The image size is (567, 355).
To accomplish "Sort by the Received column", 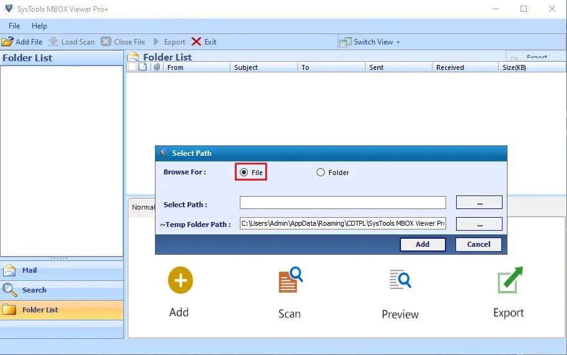I will [466, 67].
